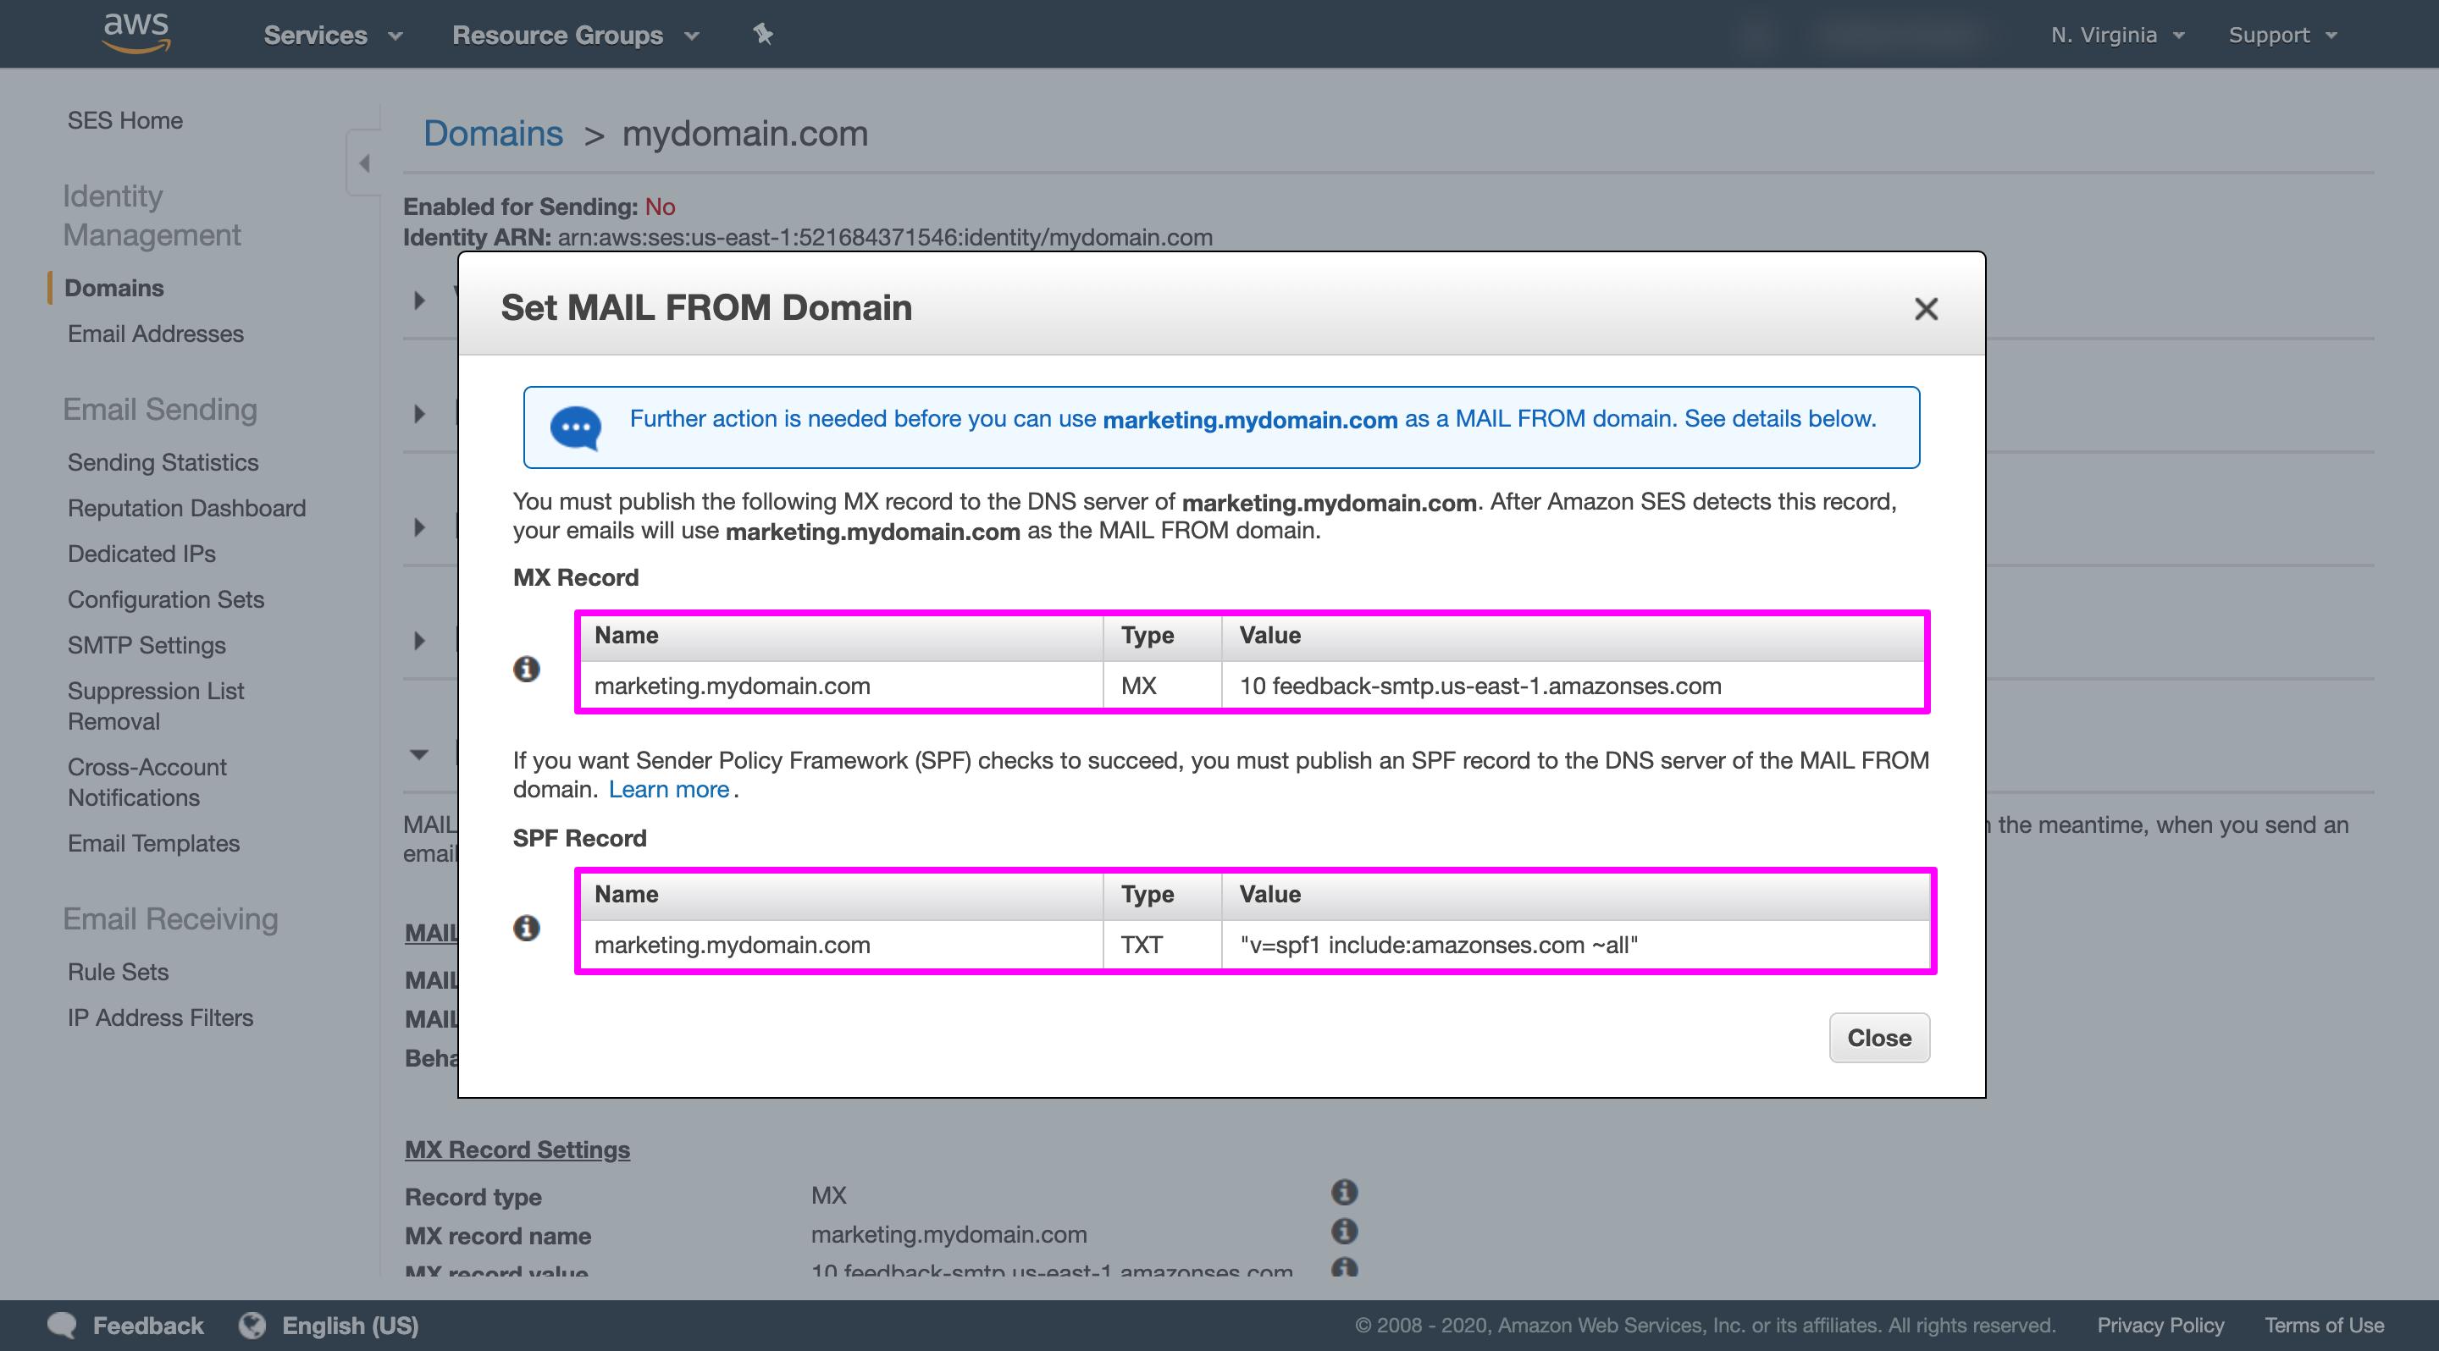Click the pin icon in the navigation bar
This screenshot has height=1351, width=2439.
tap(762, 34)
